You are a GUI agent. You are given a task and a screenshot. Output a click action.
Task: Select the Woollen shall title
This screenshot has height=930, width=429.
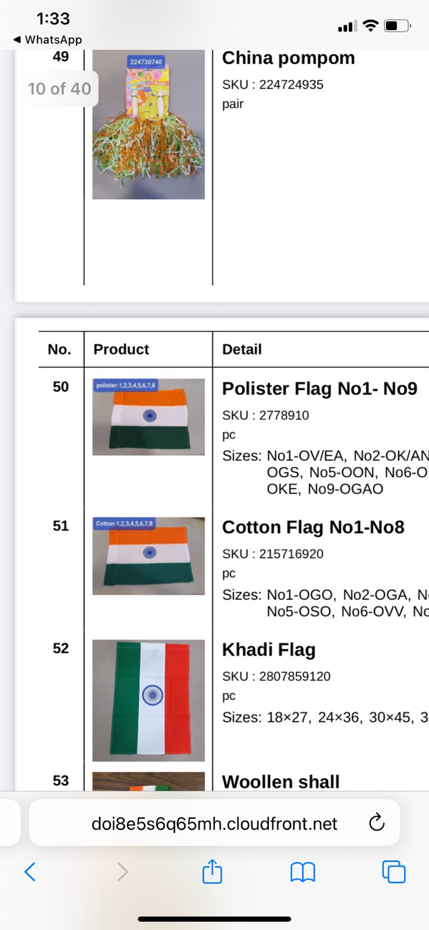281,782
